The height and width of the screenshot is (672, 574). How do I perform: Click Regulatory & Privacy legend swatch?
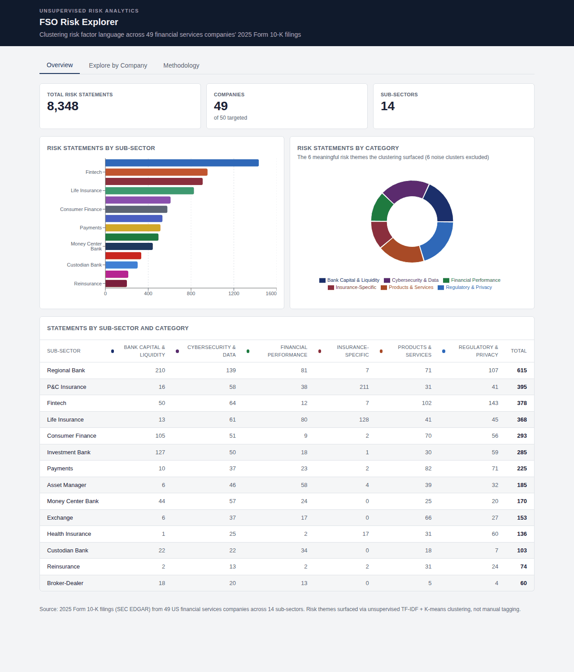tap(441, 288)
